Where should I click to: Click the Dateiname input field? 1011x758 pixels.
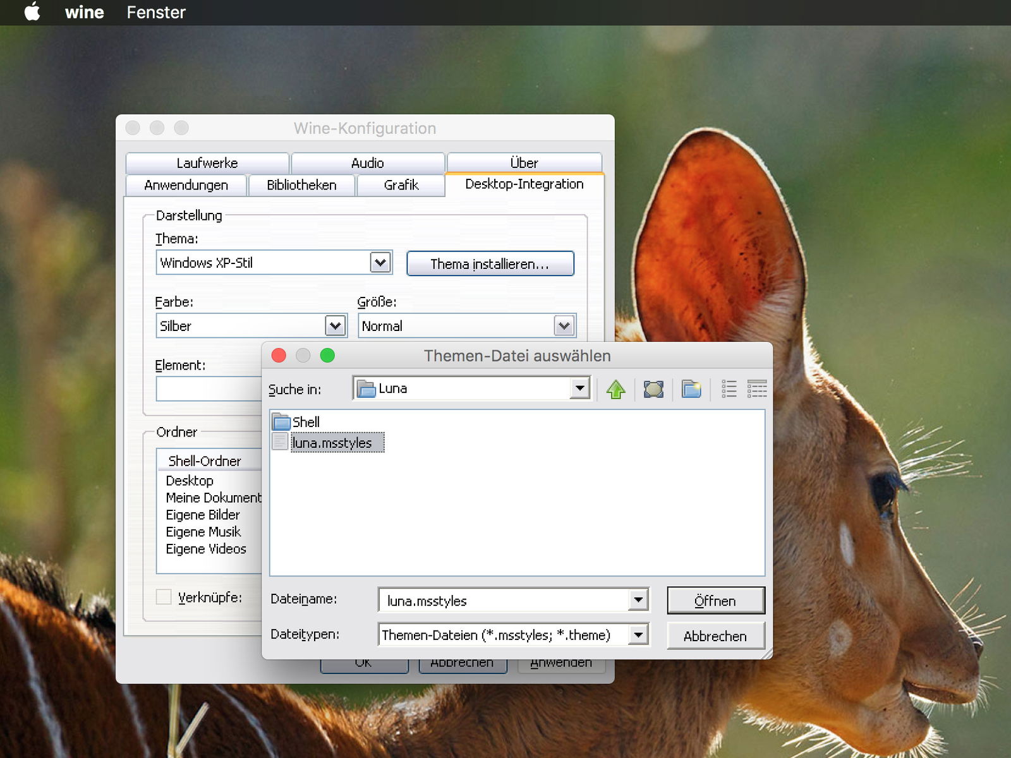[x=504, y=600]
